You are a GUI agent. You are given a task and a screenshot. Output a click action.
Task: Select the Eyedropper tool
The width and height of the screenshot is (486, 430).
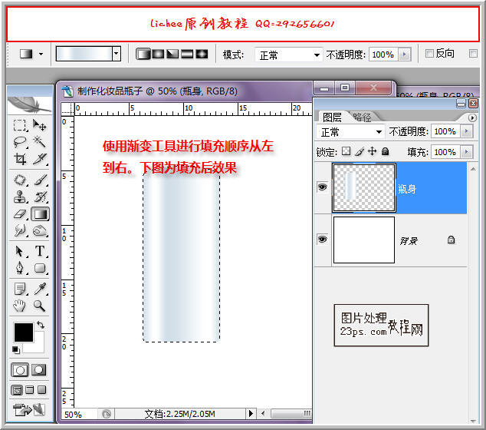point(40,289)
